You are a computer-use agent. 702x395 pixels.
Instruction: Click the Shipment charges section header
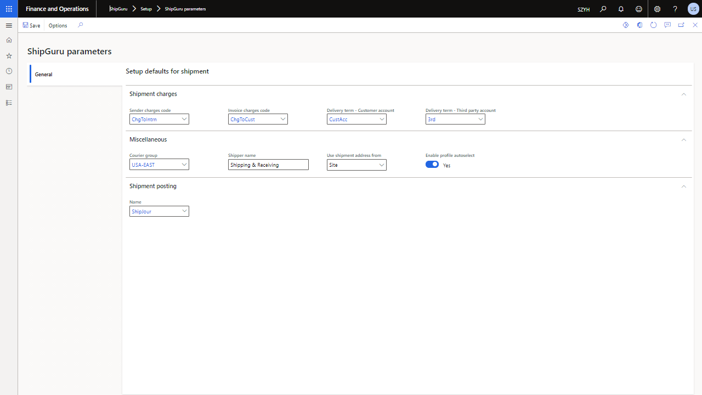point(409,94)
